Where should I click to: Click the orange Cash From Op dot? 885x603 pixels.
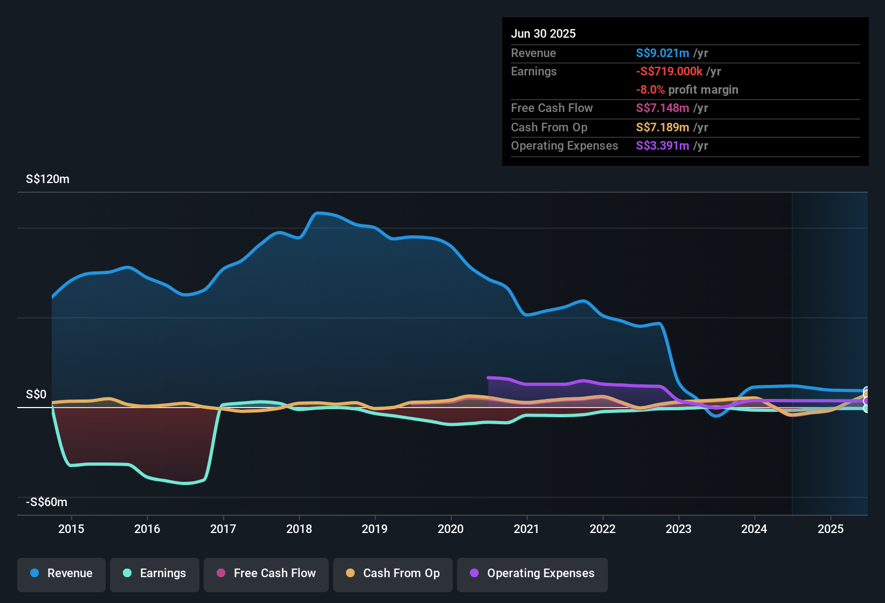pos(350,573)
